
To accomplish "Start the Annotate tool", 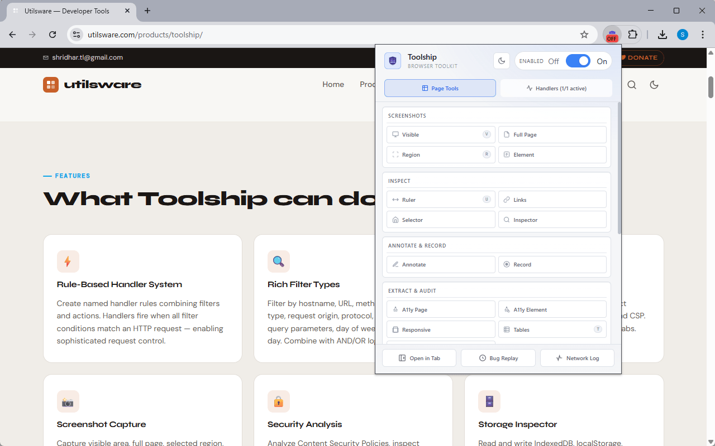I will point(440,264).
